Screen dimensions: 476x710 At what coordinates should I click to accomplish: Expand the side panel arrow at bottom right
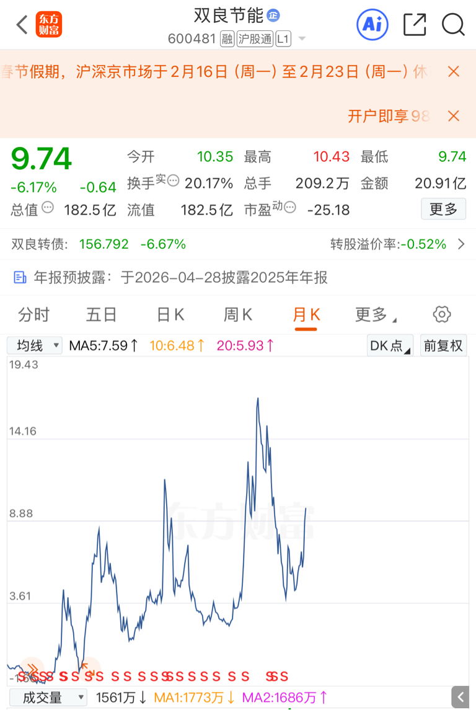tap(460, 698)
